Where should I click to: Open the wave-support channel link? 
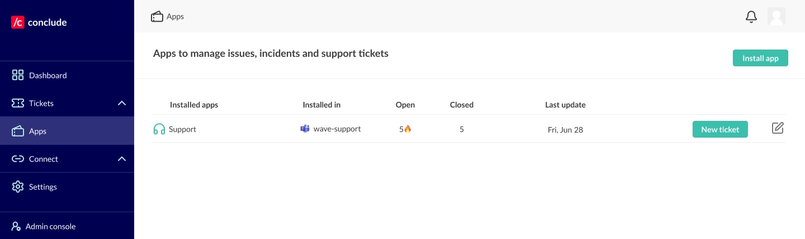(337, 129)
